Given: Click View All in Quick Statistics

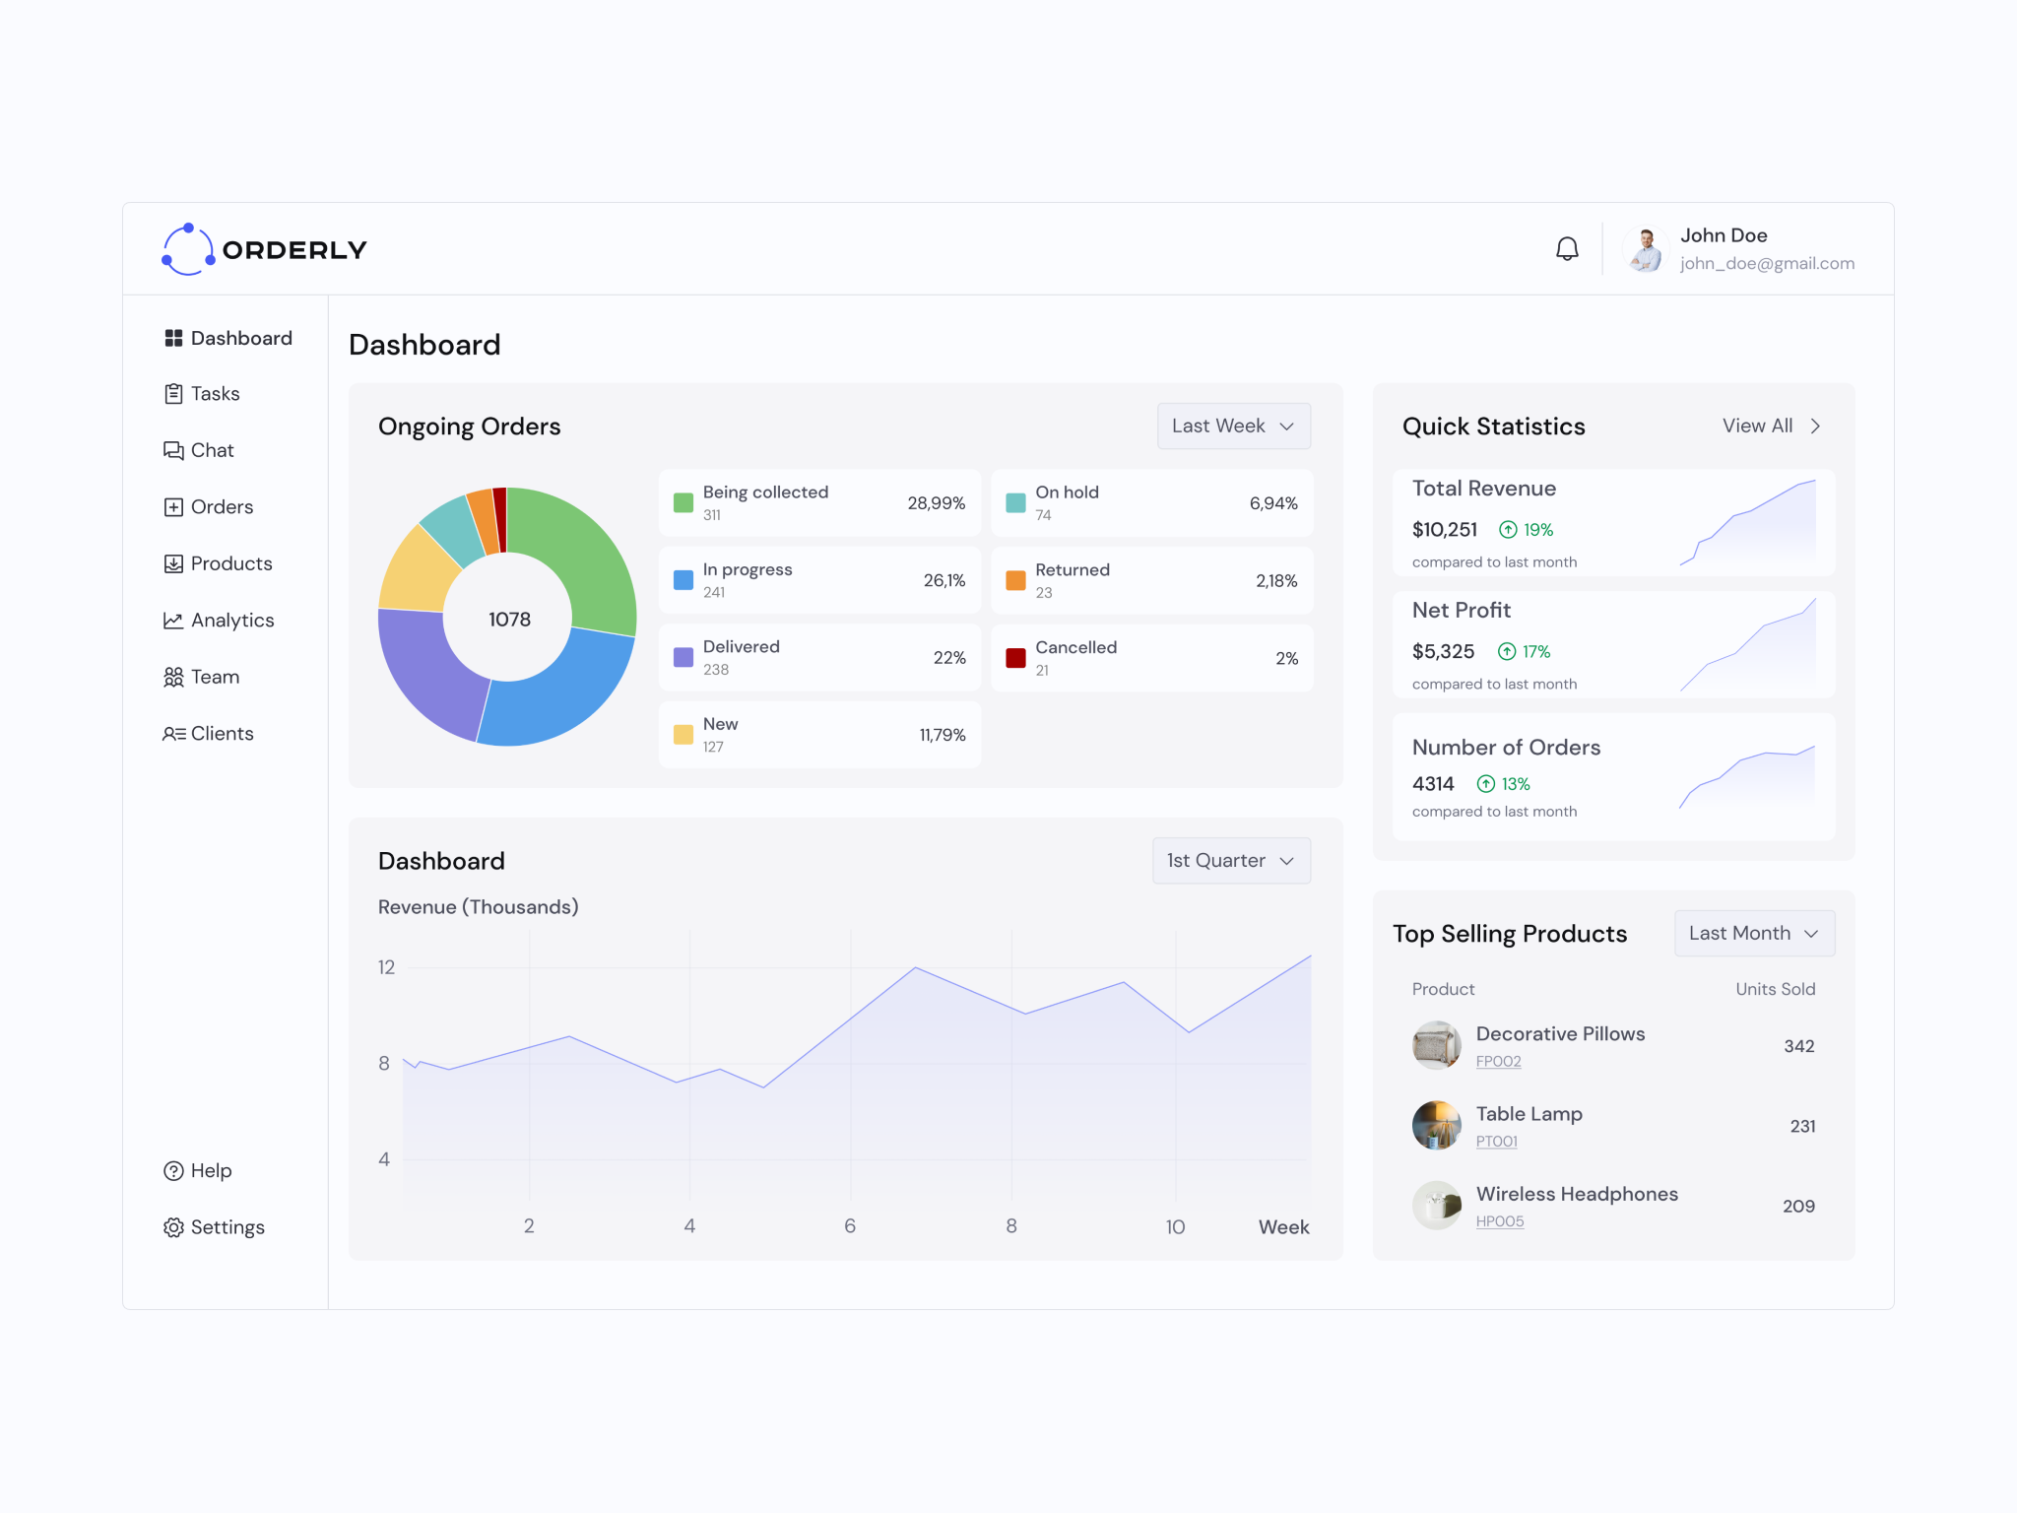Looking at the screenshot, I should [1757, 426].
